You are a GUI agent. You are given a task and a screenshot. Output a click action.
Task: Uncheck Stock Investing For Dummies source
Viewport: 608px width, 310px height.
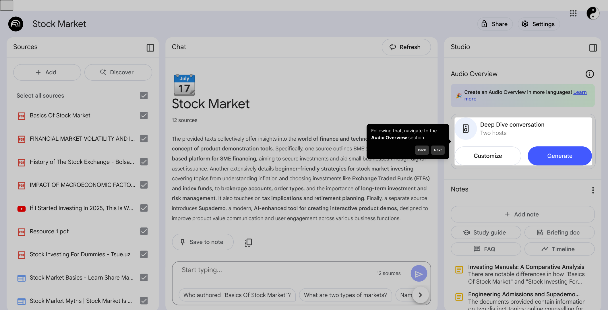coord(144,254)
